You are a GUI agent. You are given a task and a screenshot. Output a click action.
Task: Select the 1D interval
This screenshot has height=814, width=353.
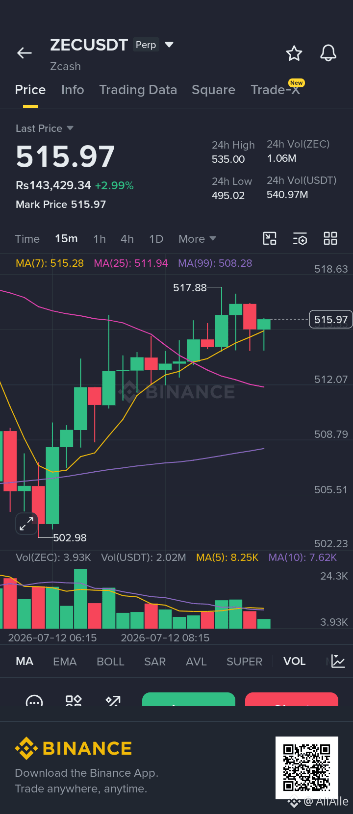pyautogui.click(x=156, y=239)
